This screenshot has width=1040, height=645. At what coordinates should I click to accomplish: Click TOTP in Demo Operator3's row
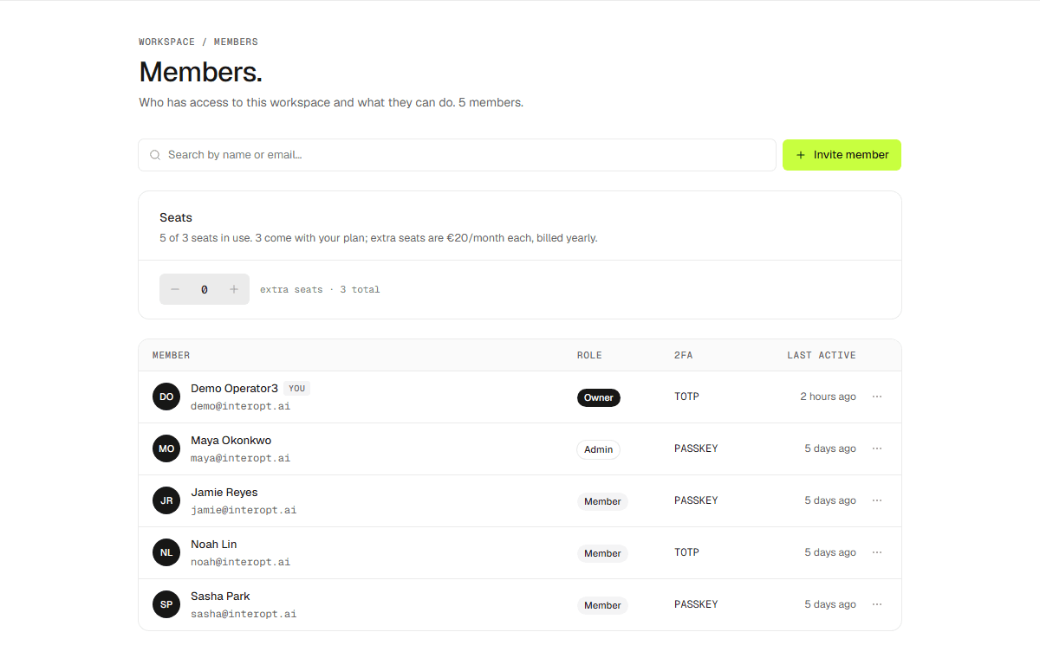686,397
